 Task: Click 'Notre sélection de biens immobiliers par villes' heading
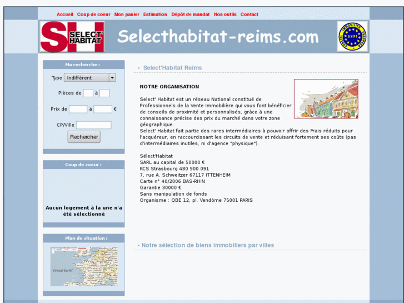[207, 245]
